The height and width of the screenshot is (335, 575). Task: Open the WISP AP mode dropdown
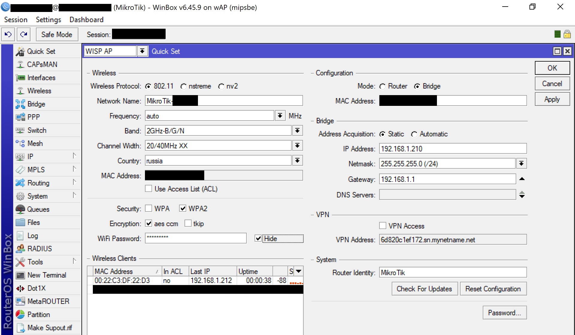[x=142, y=51]
